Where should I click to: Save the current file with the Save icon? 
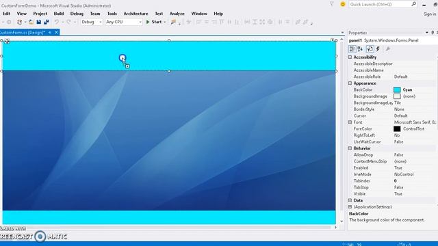pos(39,22)
